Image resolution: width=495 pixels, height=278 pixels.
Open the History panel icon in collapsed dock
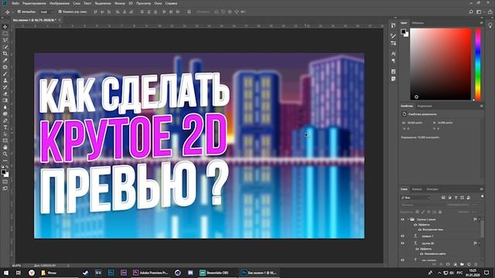coord(394,25)
